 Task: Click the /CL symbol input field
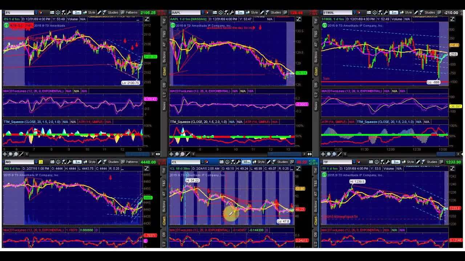(185, 162)
